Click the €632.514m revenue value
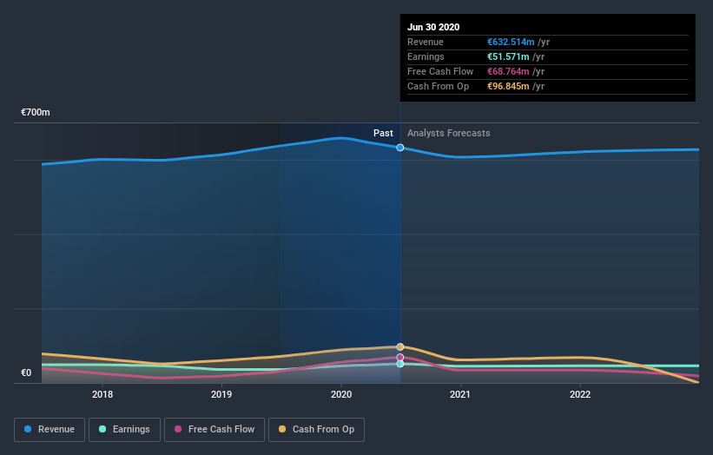 pyautogui.click(x=511, y=42)
